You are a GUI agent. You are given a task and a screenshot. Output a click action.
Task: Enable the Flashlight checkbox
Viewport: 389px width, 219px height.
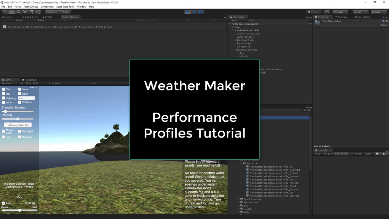pyautogui.click(x=19, y=131)
